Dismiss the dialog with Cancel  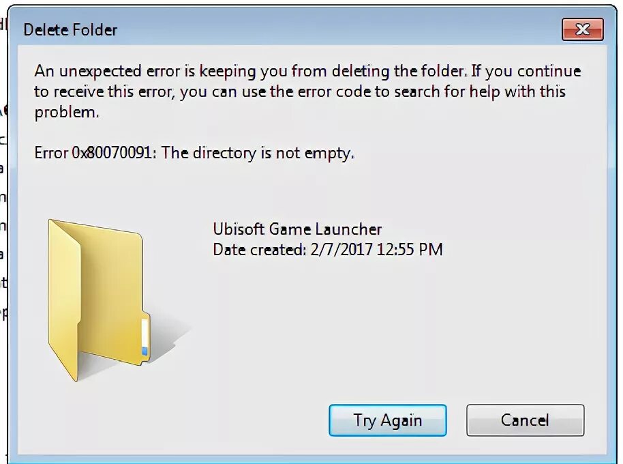[526, 420]
